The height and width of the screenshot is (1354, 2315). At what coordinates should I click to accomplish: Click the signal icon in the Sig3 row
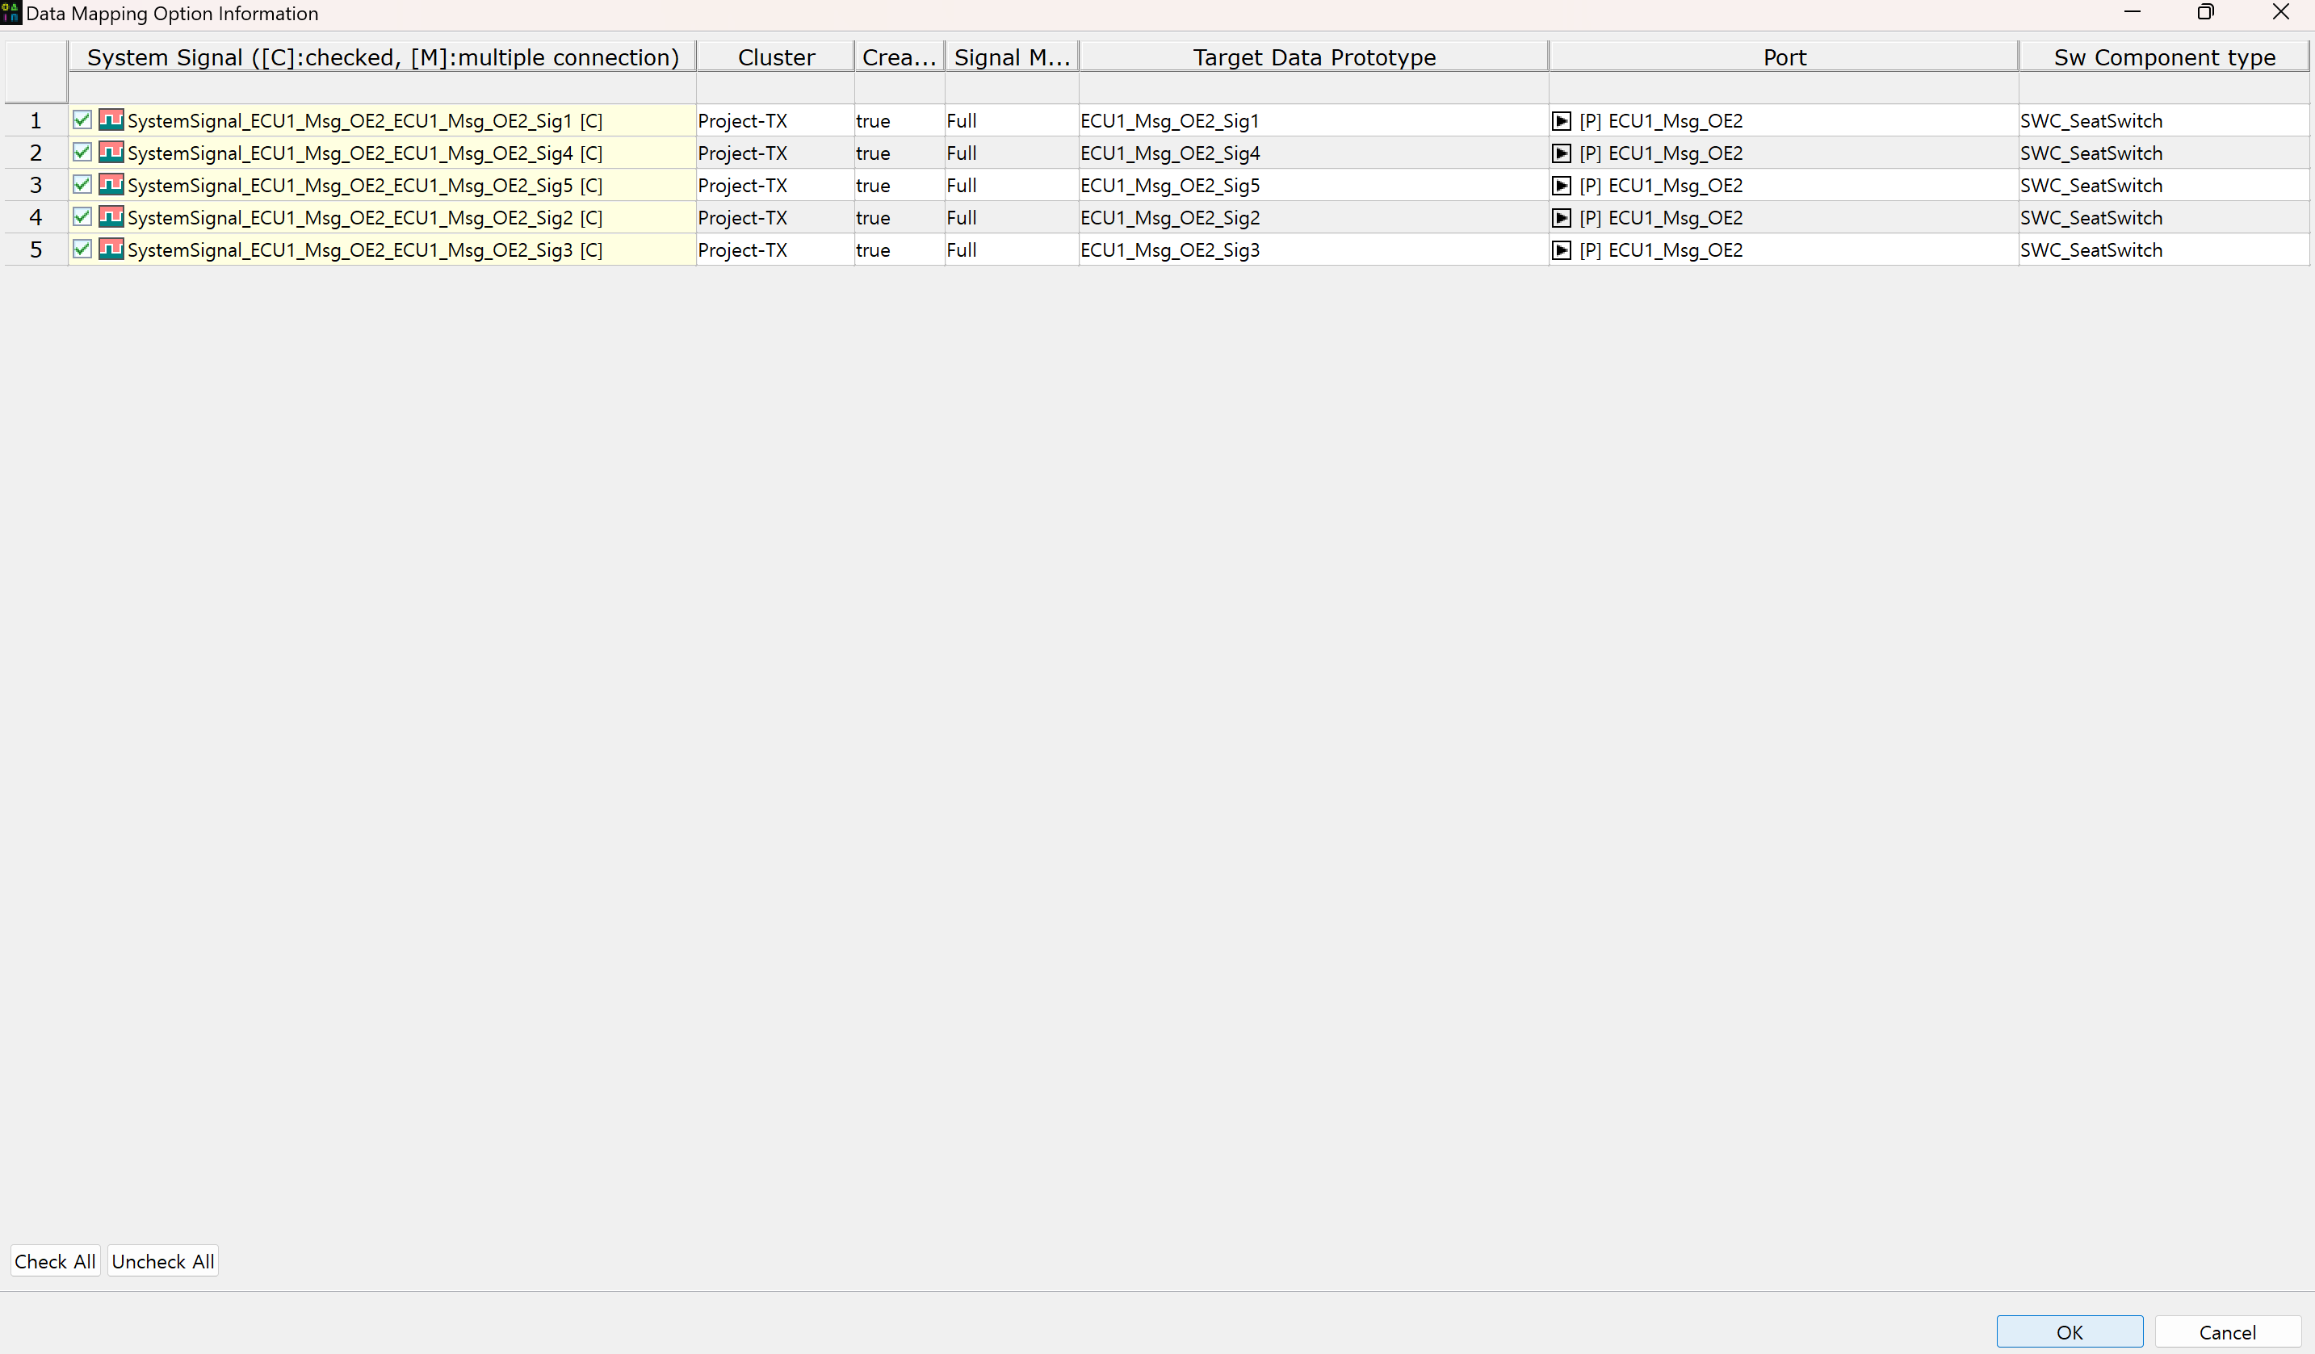click(x=111, y=248)
